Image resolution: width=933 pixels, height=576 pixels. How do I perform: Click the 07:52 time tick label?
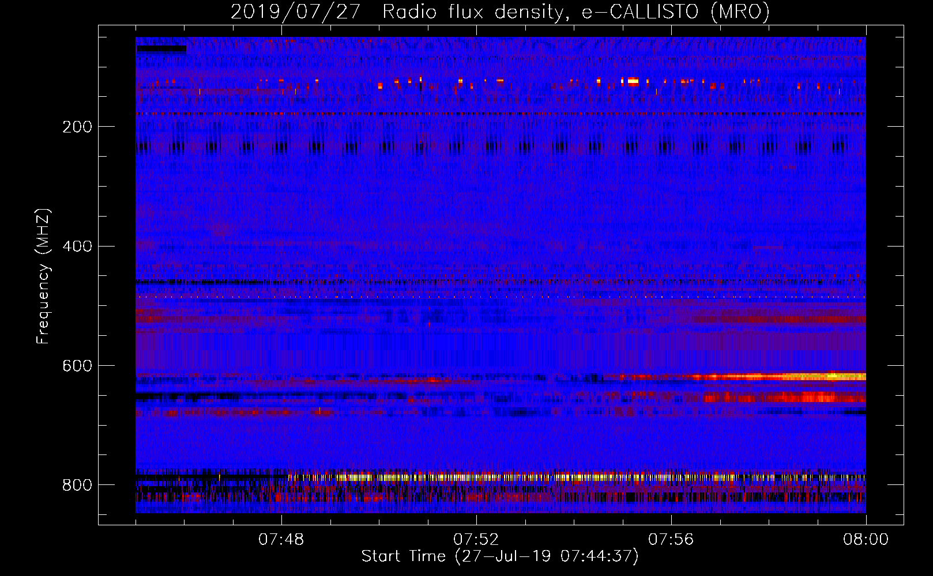[476, 540]
